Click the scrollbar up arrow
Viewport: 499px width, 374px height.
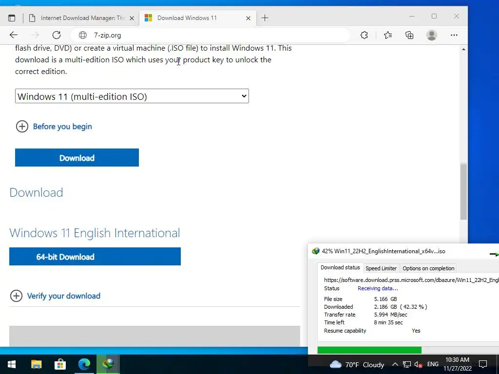click(x=463, y=49)
